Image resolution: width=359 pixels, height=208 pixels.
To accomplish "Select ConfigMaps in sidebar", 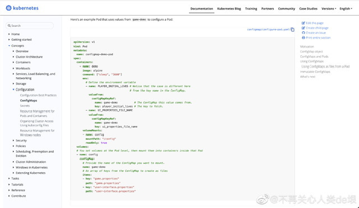I will [x=29, y=101].
